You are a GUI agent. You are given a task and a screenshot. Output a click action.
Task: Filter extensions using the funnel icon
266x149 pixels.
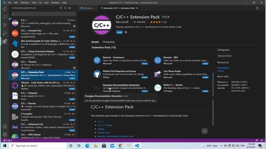[x=61, y=8]
